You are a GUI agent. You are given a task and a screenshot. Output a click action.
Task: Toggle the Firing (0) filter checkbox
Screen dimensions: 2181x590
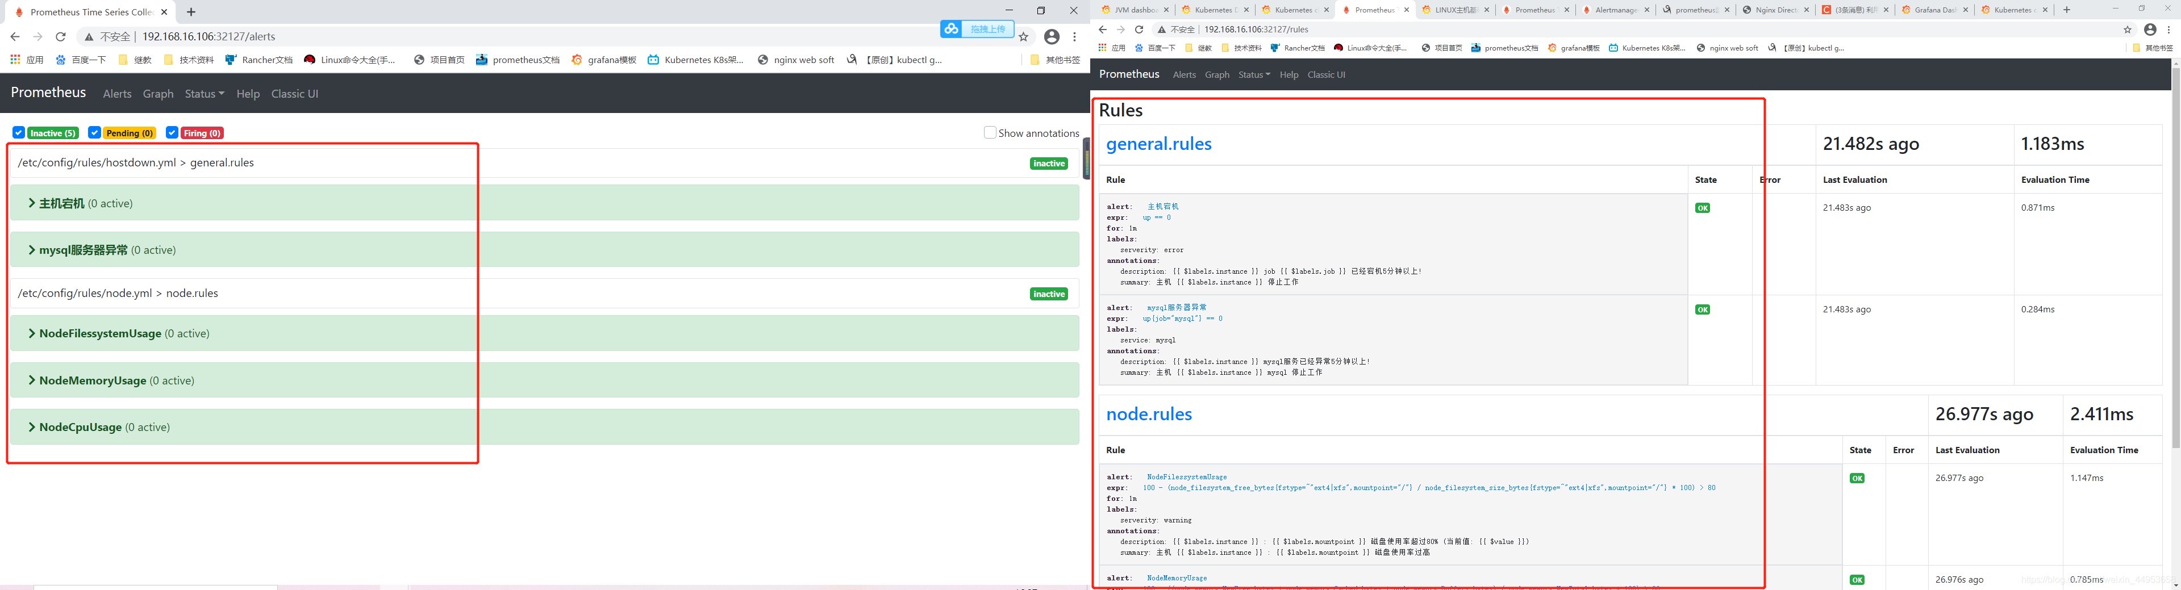tap(172, 133)
